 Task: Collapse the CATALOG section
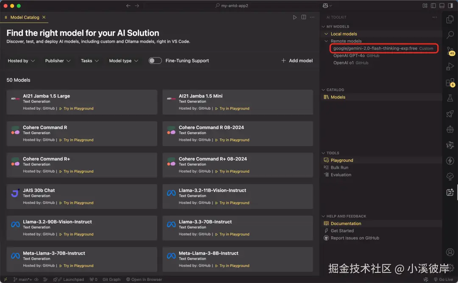[323, 90]
